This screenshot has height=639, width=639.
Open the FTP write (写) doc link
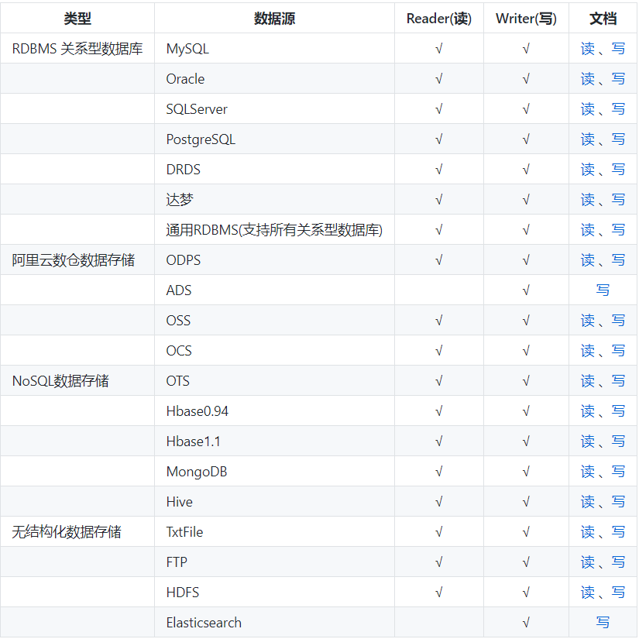[618, 562]
